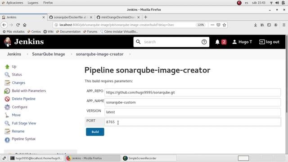Click the Rename notepad icon
This screenshot has width=288, height=162.
point(7,131)
